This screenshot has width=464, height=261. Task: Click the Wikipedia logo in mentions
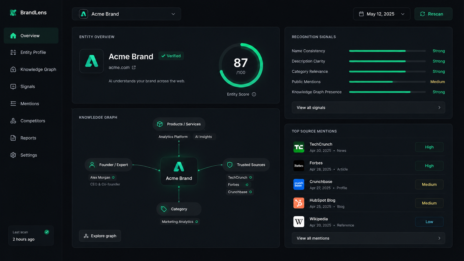tap(299, 222)
